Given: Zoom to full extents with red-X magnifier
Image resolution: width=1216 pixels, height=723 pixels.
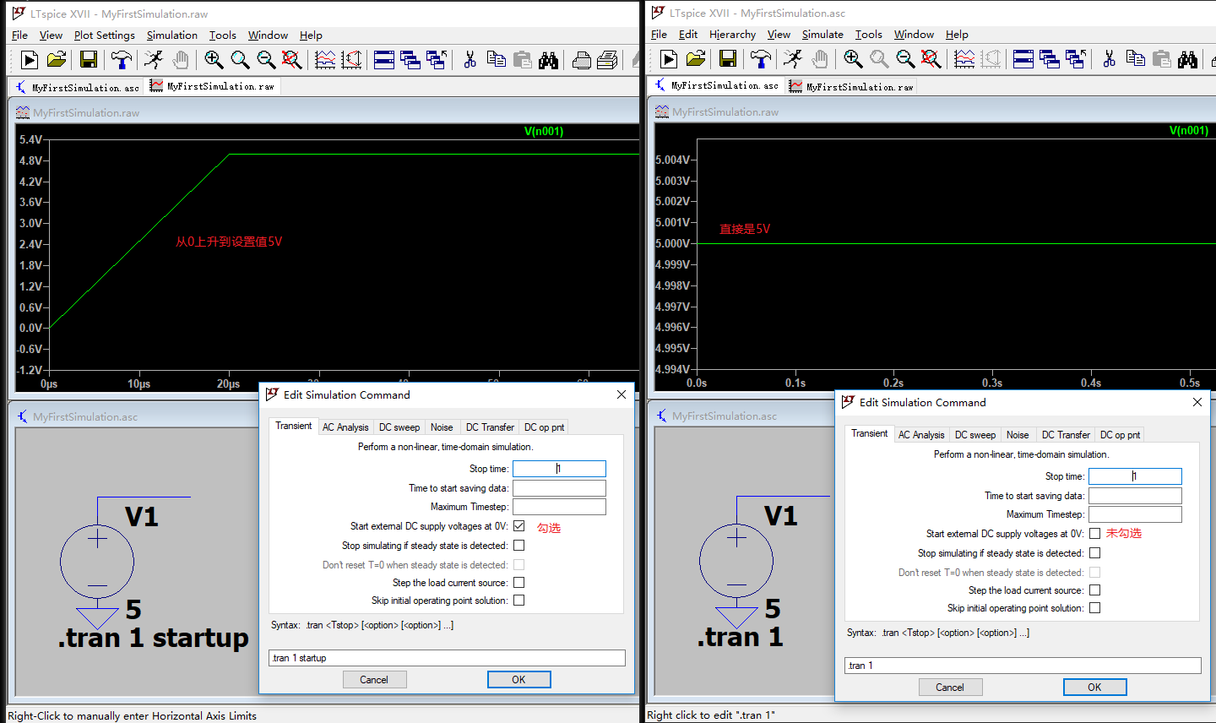Looking at the screenshot, I should tap(290, 59).
